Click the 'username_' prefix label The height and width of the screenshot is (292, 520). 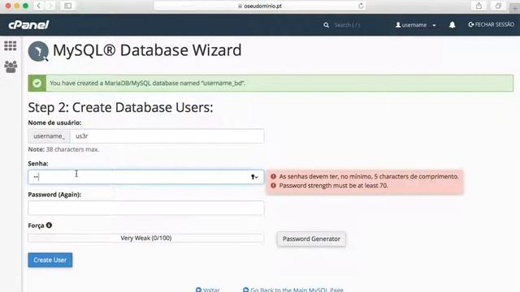coord(49,136)
